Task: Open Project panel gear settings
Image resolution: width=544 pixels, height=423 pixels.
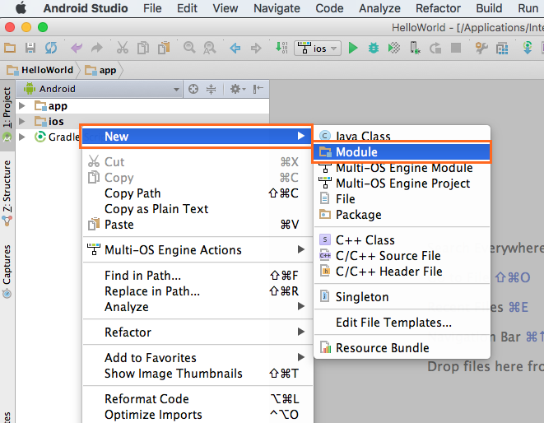Action: [238, 89]
